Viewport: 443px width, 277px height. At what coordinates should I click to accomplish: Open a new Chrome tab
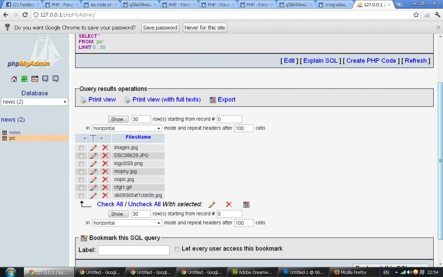tap(399, 5)
